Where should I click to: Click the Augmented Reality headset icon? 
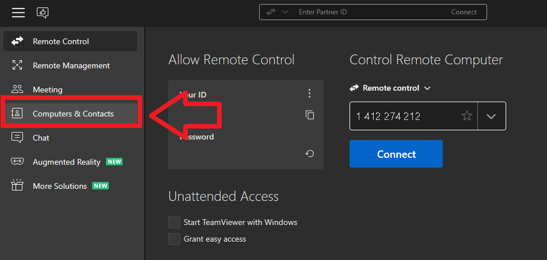coord(17,162)
